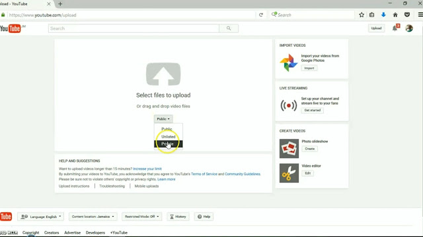
Task: Click the Help button in footer
Action: pos(204,217)
